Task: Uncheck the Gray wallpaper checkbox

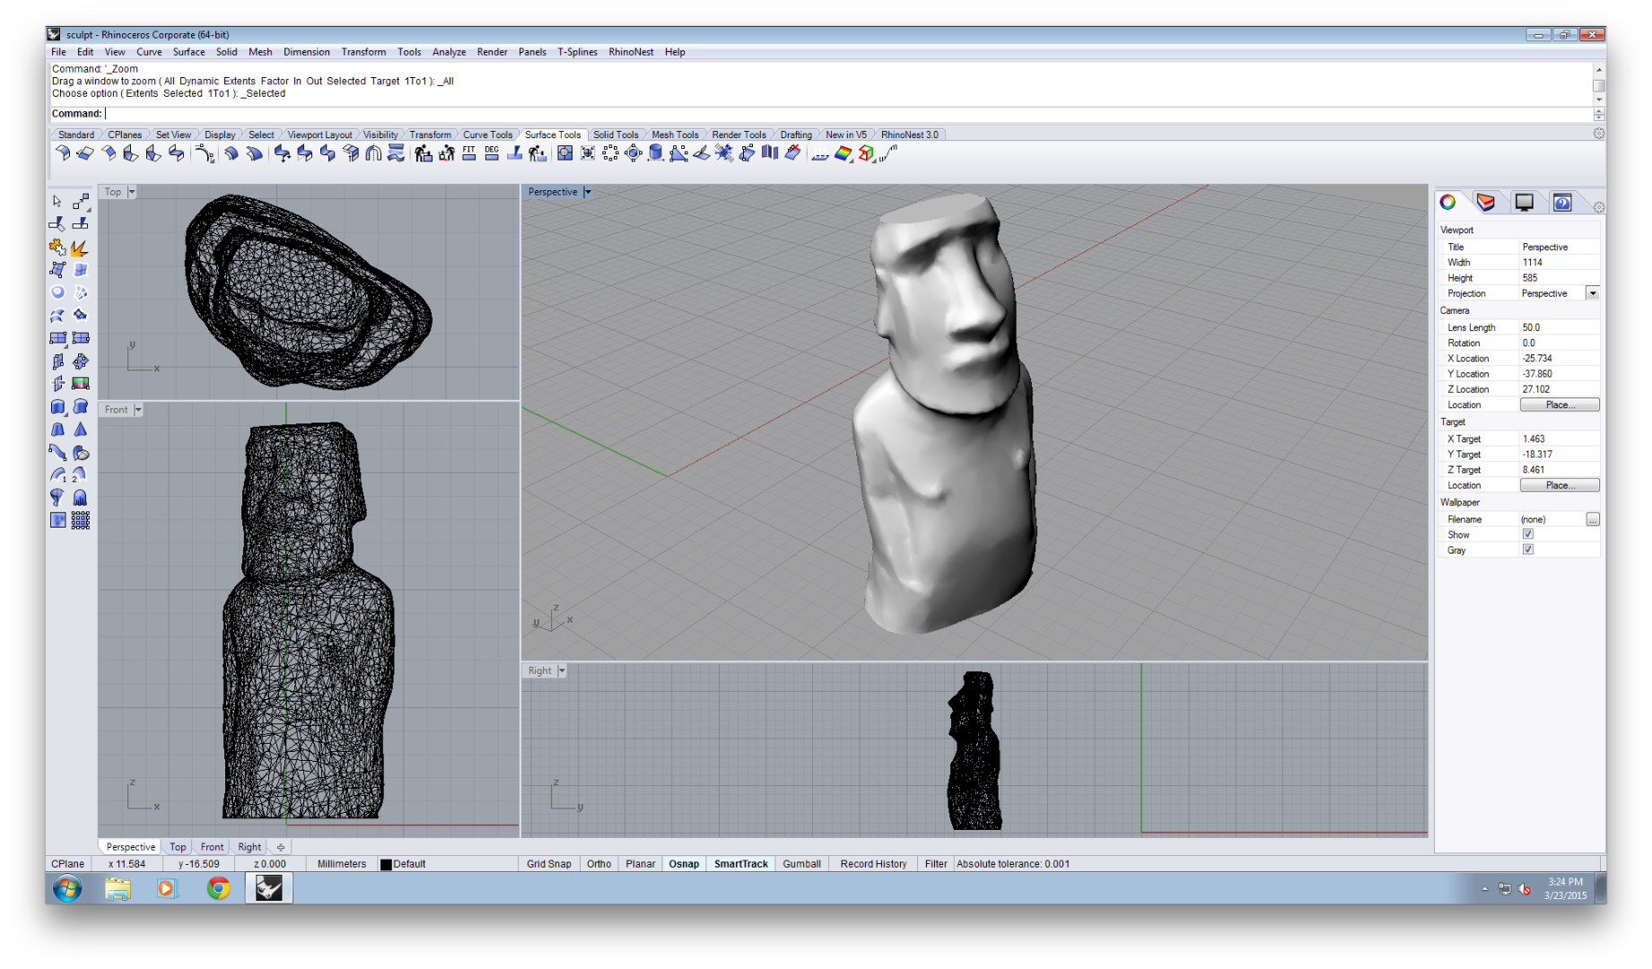Action: point(1527,550)
